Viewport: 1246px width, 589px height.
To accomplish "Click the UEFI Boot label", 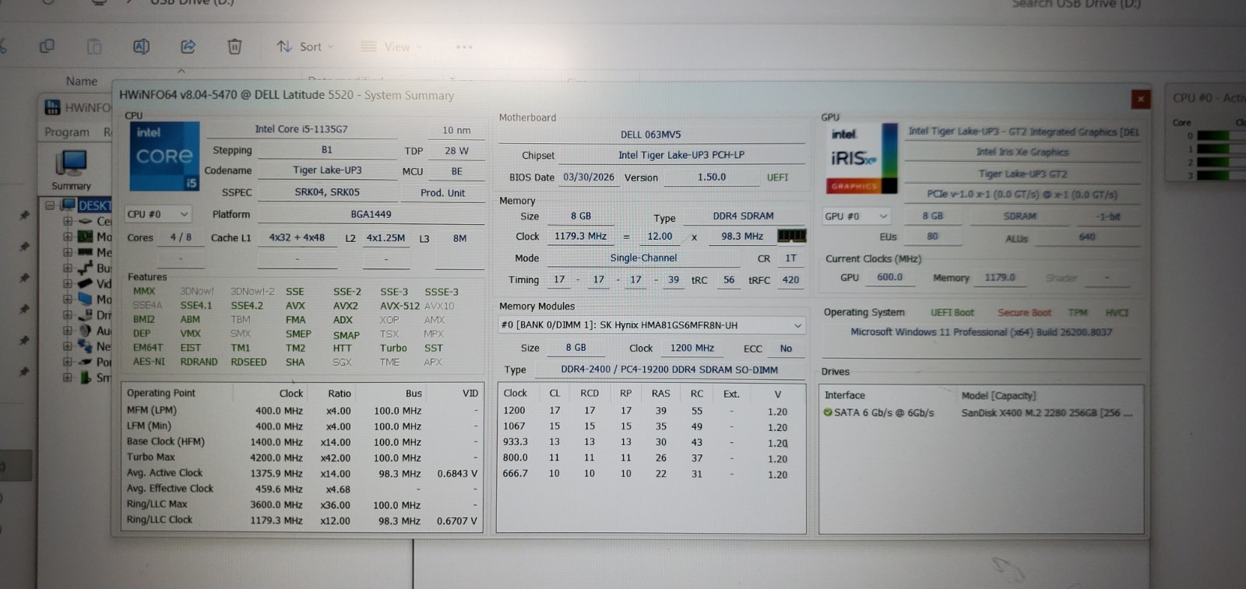I will [x=952, y=313].
